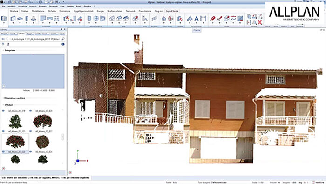Screen dimensions: 326x184
Task: Select the Wall tool in ribbon
Action: click(x=13, y=19)
